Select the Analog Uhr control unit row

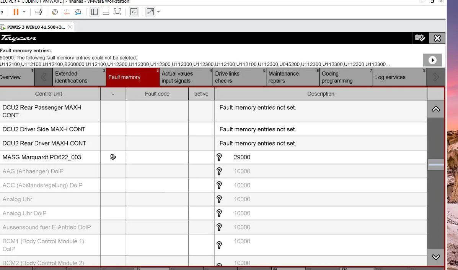pos(213,199)
